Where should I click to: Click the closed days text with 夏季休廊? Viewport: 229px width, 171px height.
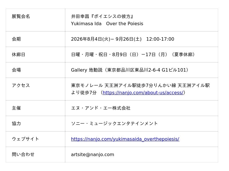tap(133, 54)
